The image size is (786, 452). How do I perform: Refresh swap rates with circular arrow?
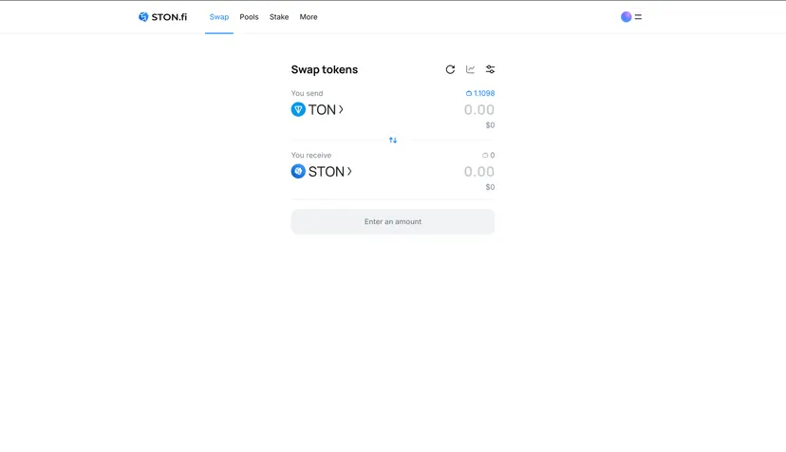tap(450, 69)
